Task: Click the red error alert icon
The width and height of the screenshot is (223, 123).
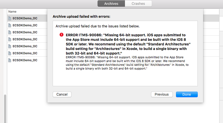Action: coord(62,35)
